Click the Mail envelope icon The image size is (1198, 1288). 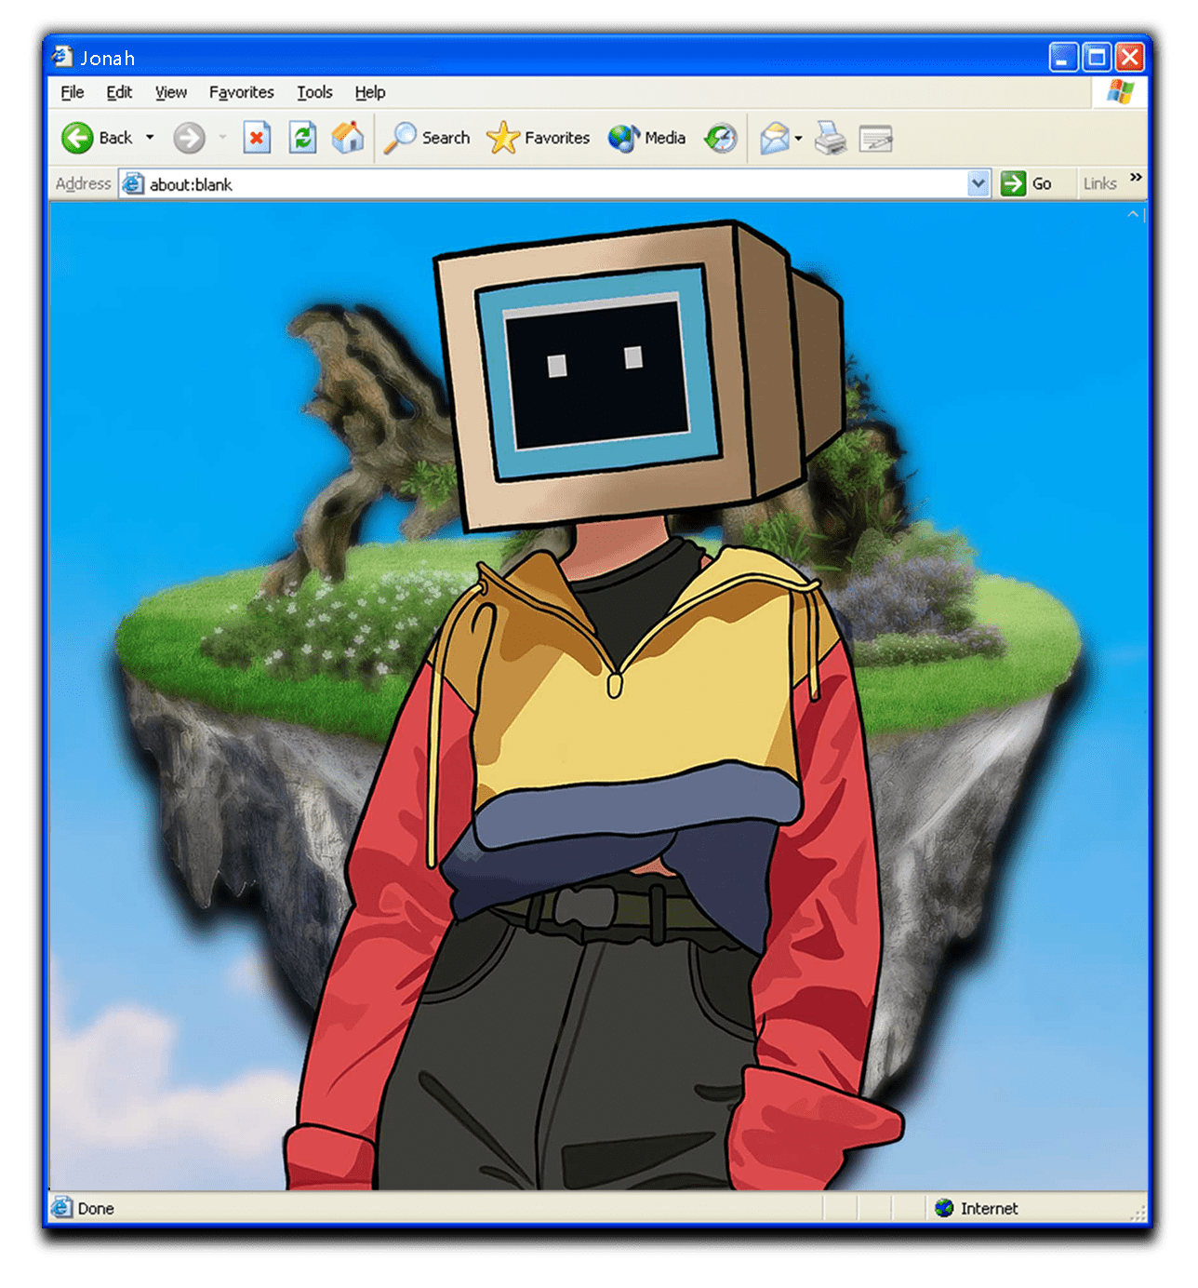(774, 138)
